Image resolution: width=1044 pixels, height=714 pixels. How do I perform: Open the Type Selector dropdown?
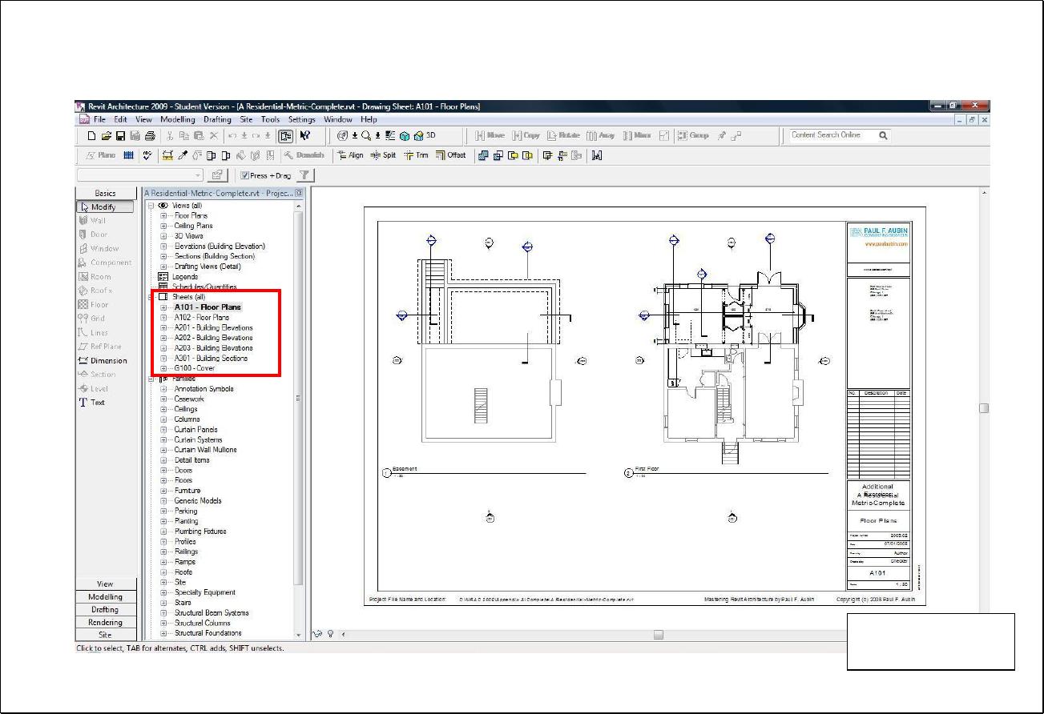click(x=197, y=175)
